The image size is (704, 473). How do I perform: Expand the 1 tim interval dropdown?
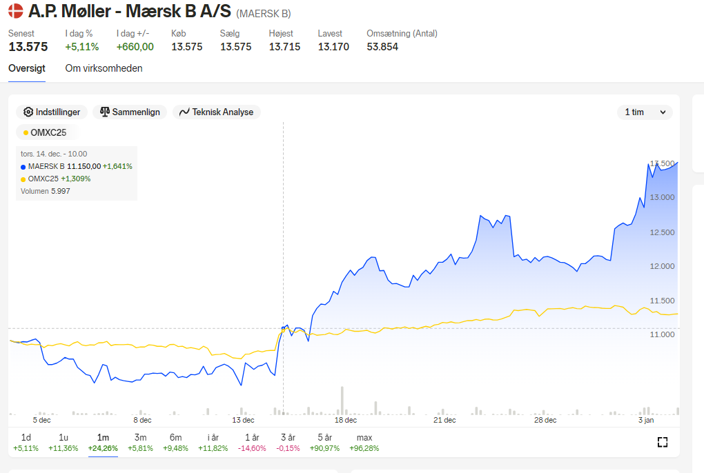pos(645,112)
